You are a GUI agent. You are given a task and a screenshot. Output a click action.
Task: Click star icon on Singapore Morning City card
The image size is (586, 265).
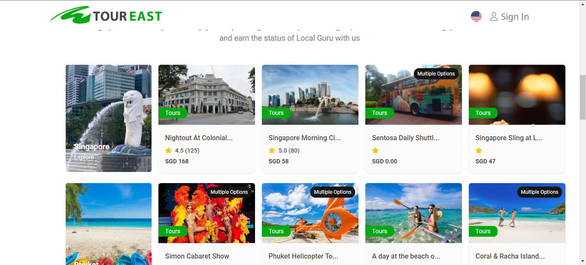point(272,151)
